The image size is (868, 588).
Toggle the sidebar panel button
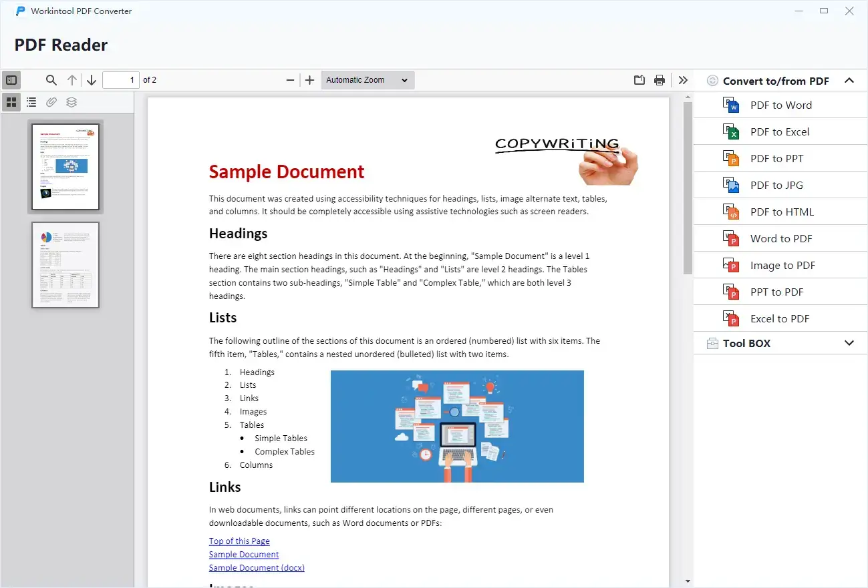11,80
